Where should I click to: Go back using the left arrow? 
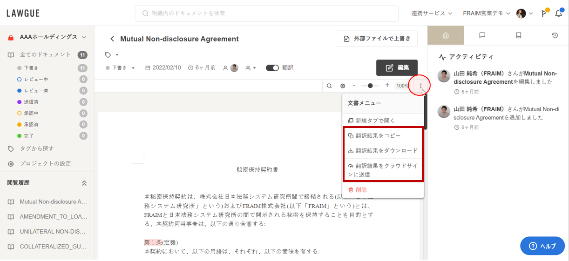(112, 39)
